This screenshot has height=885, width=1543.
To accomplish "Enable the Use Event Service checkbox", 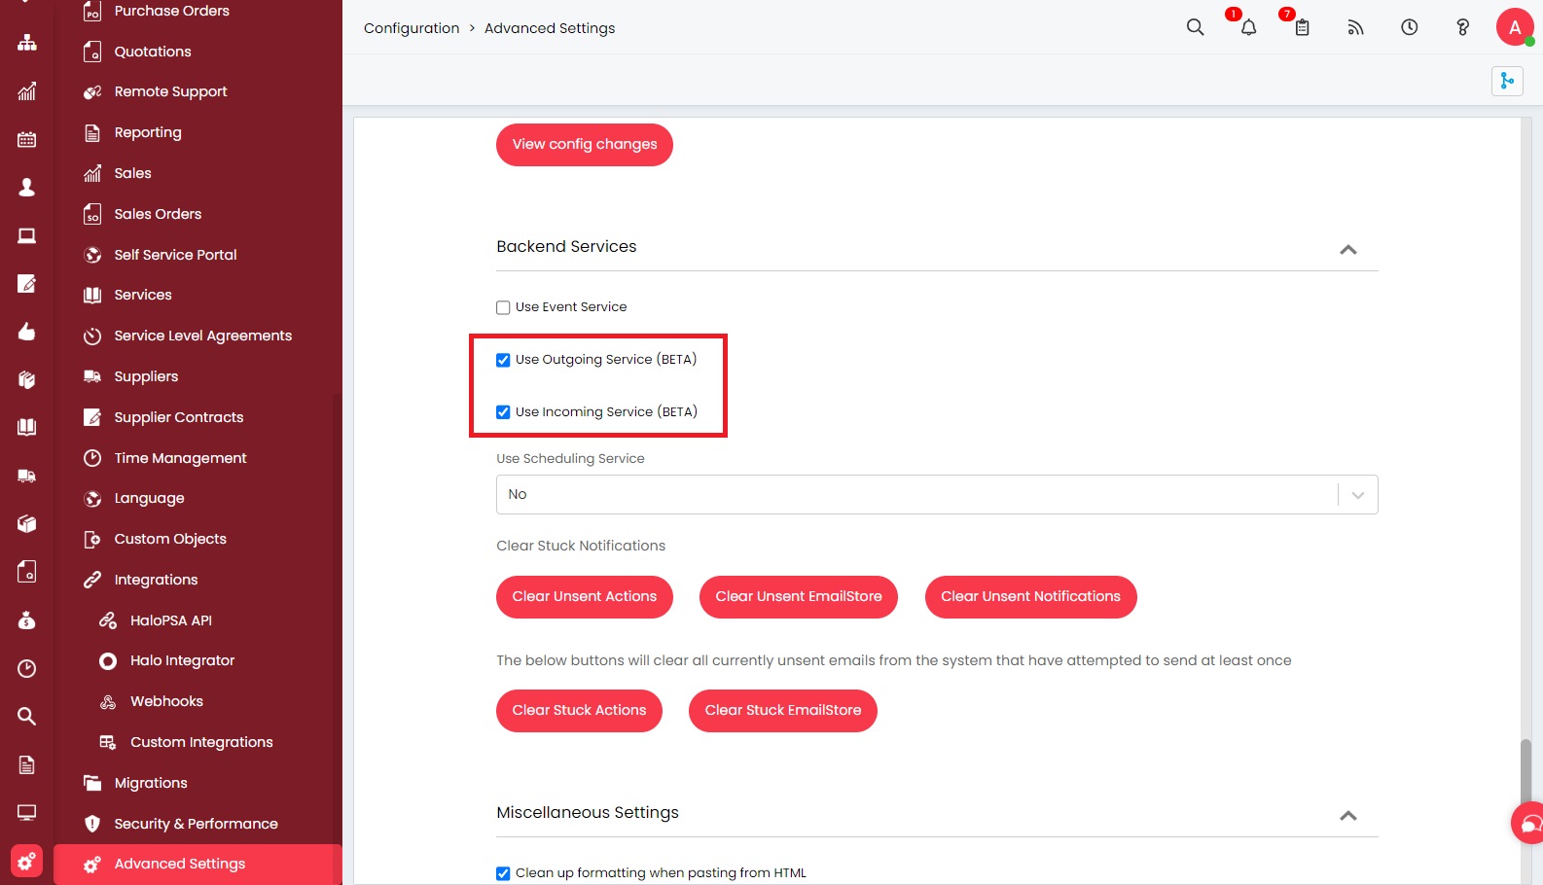I will [x=503, y=307].
